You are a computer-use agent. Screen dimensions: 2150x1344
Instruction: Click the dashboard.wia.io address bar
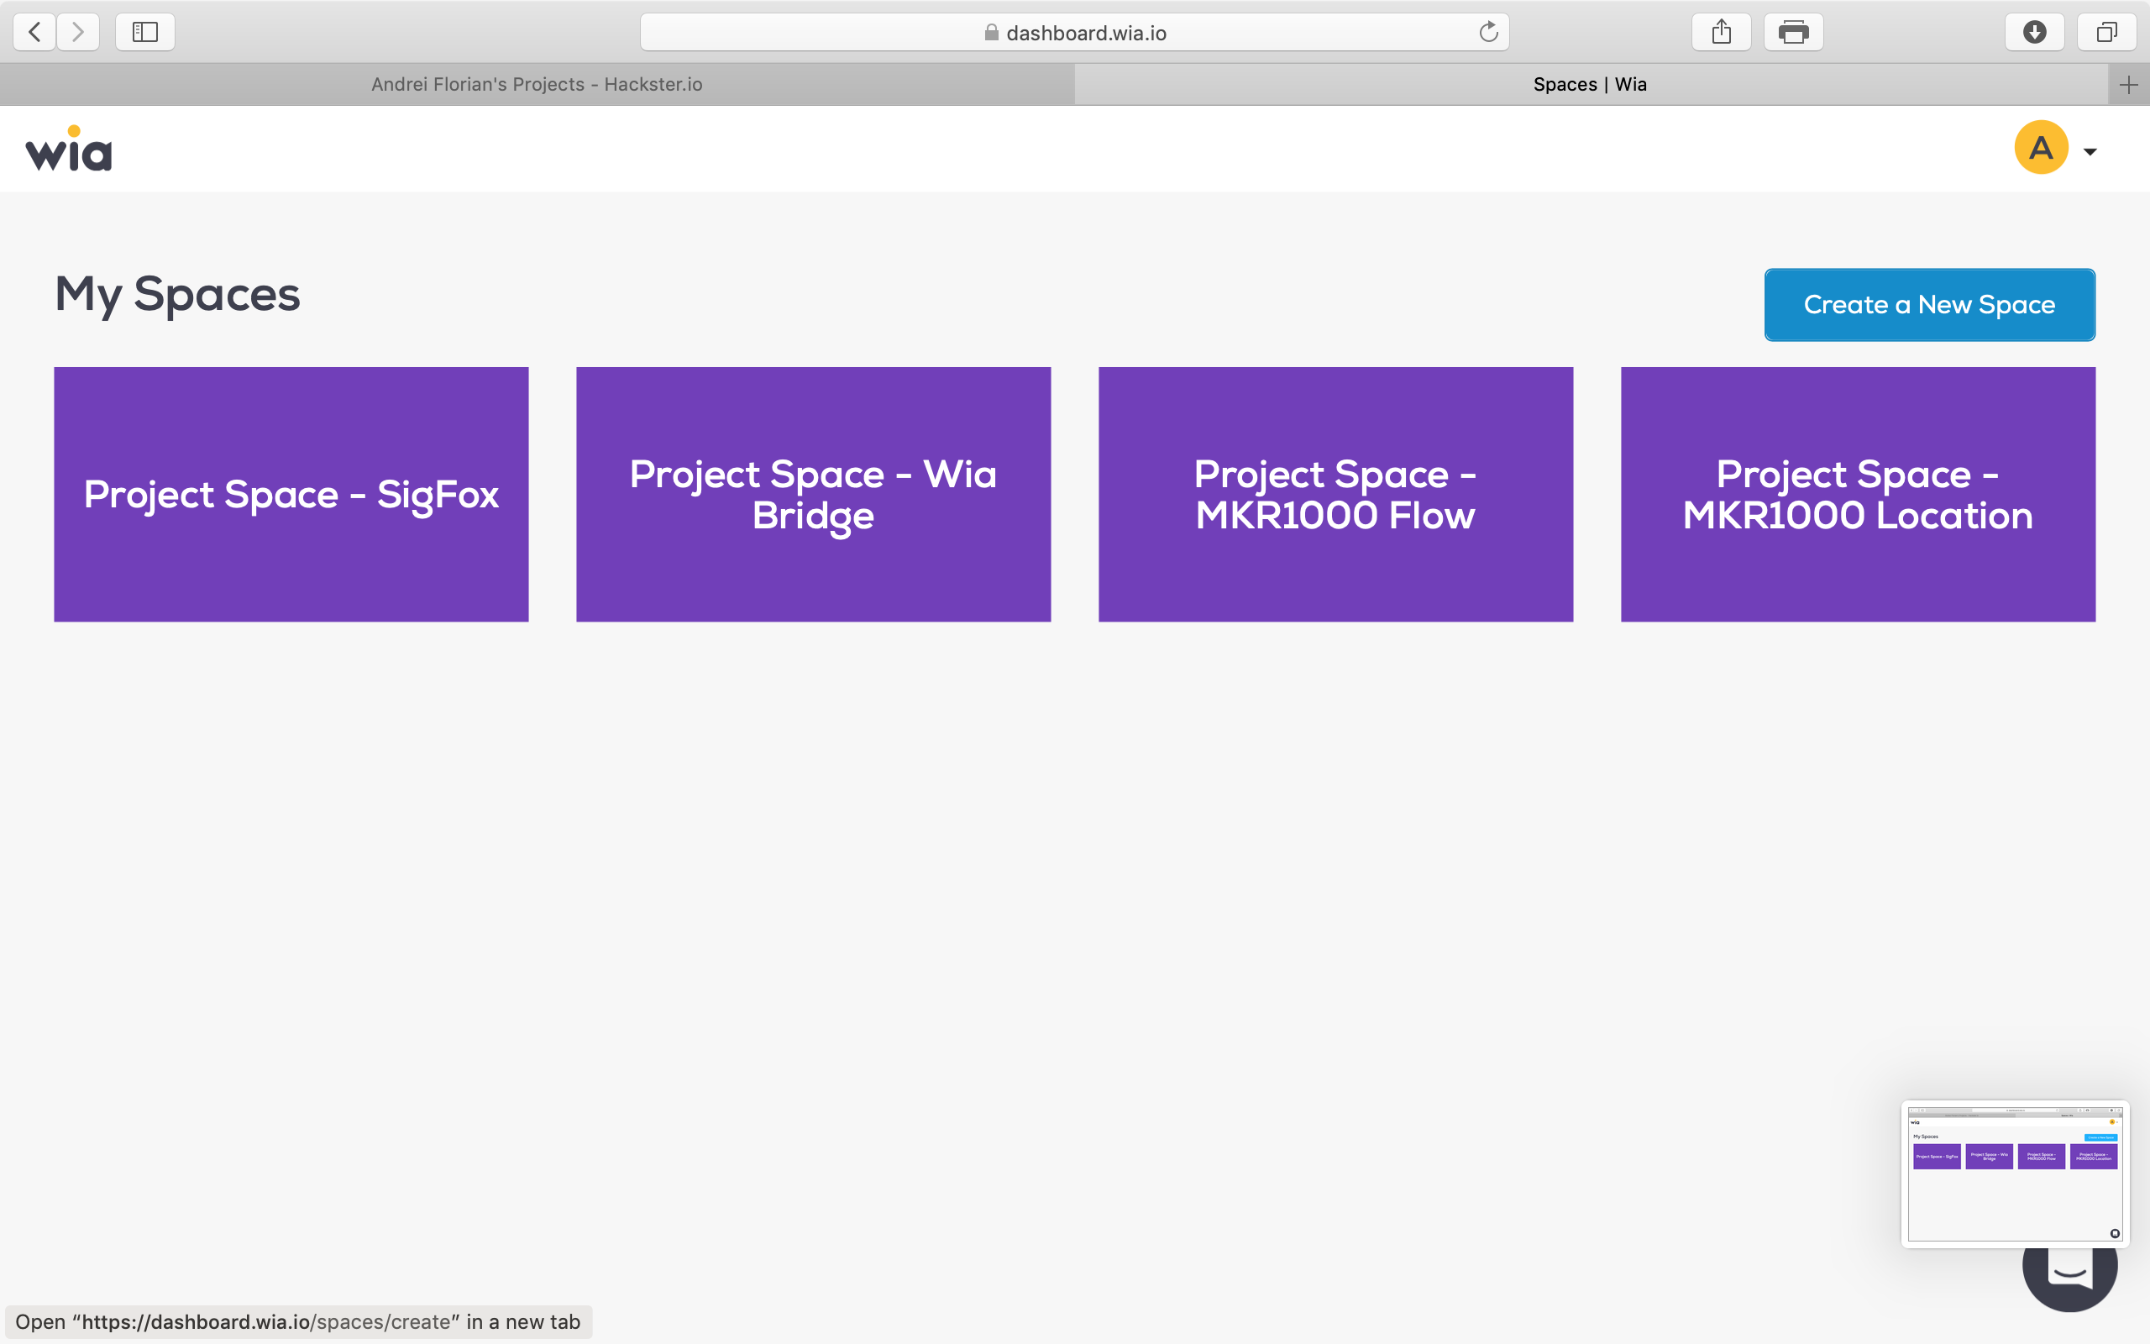pos(1086,33)
